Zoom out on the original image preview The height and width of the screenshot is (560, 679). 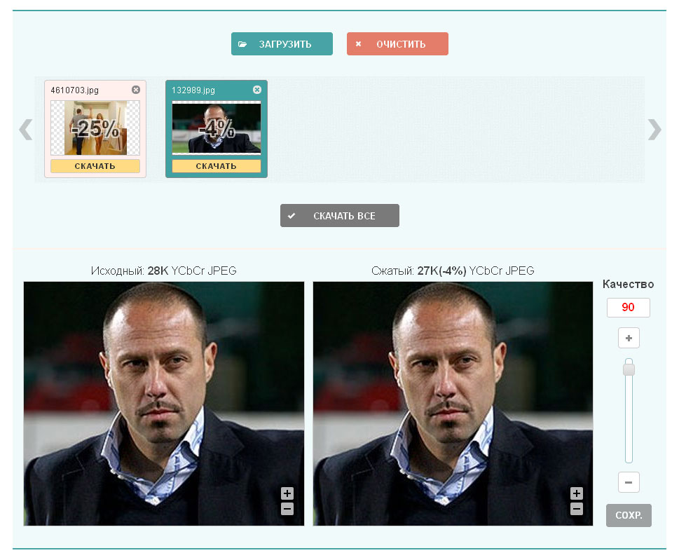click(287, 509)
